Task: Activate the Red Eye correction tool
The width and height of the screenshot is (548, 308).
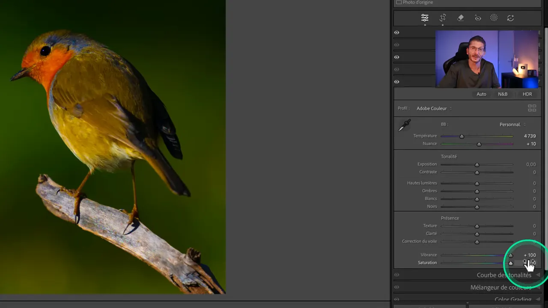Action: point(478,18)
